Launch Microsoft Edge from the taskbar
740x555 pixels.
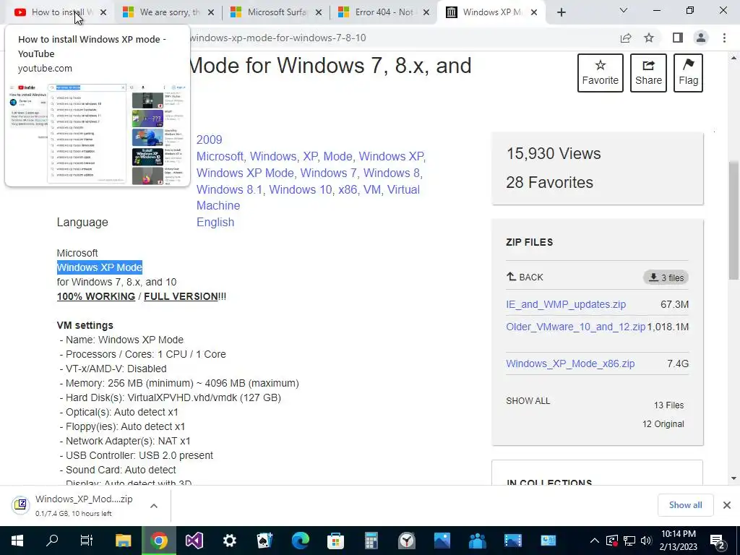(x=300, y=541)
